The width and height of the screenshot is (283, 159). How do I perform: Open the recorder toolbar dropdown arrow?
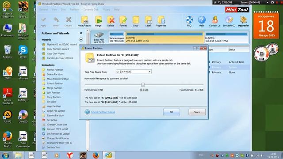pos(268,2)
